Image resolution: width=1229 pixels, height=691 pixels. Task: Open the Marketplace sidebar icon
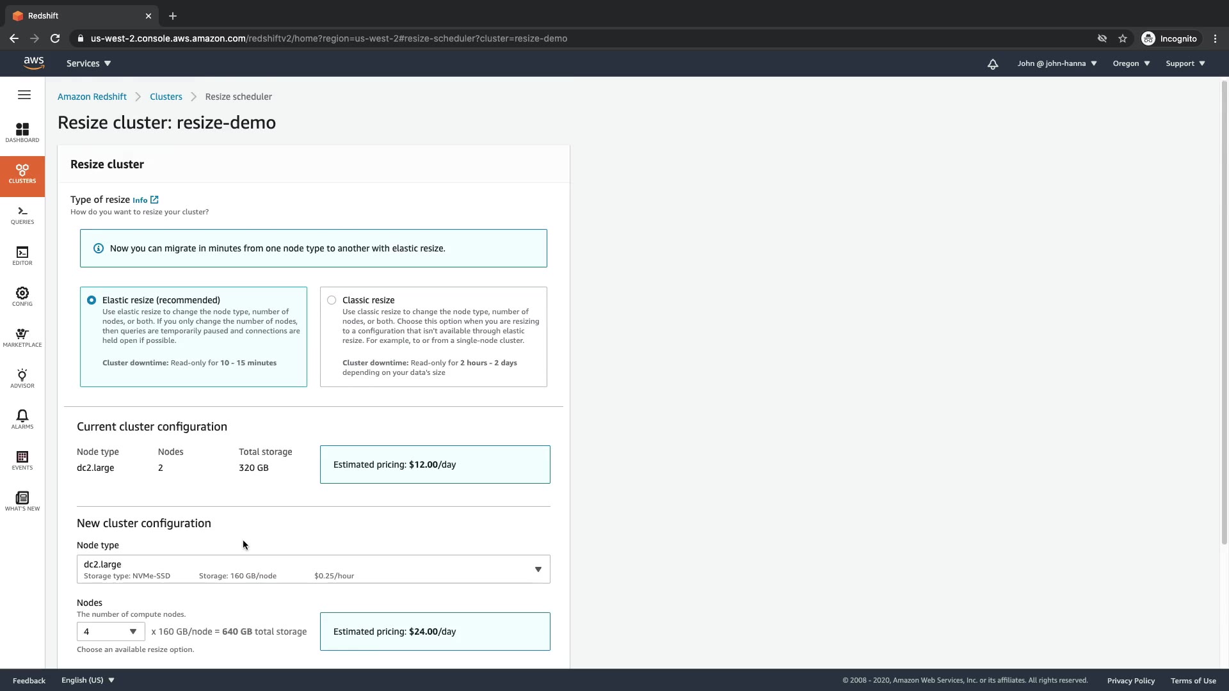[x=22, y=337]
